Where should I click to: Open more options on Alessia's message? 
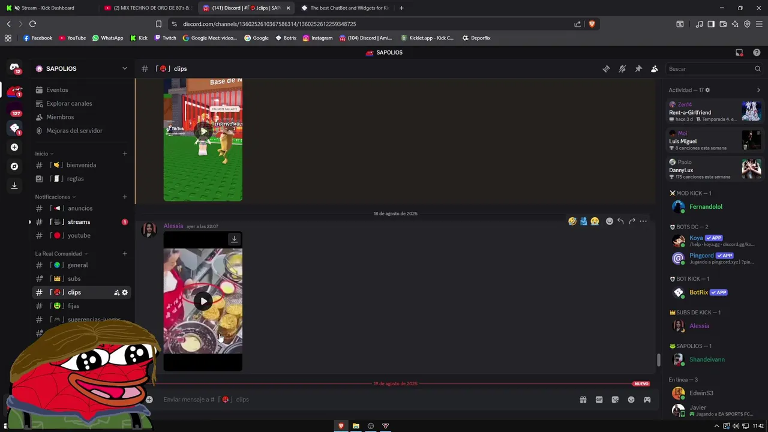(x=643, y=221)
